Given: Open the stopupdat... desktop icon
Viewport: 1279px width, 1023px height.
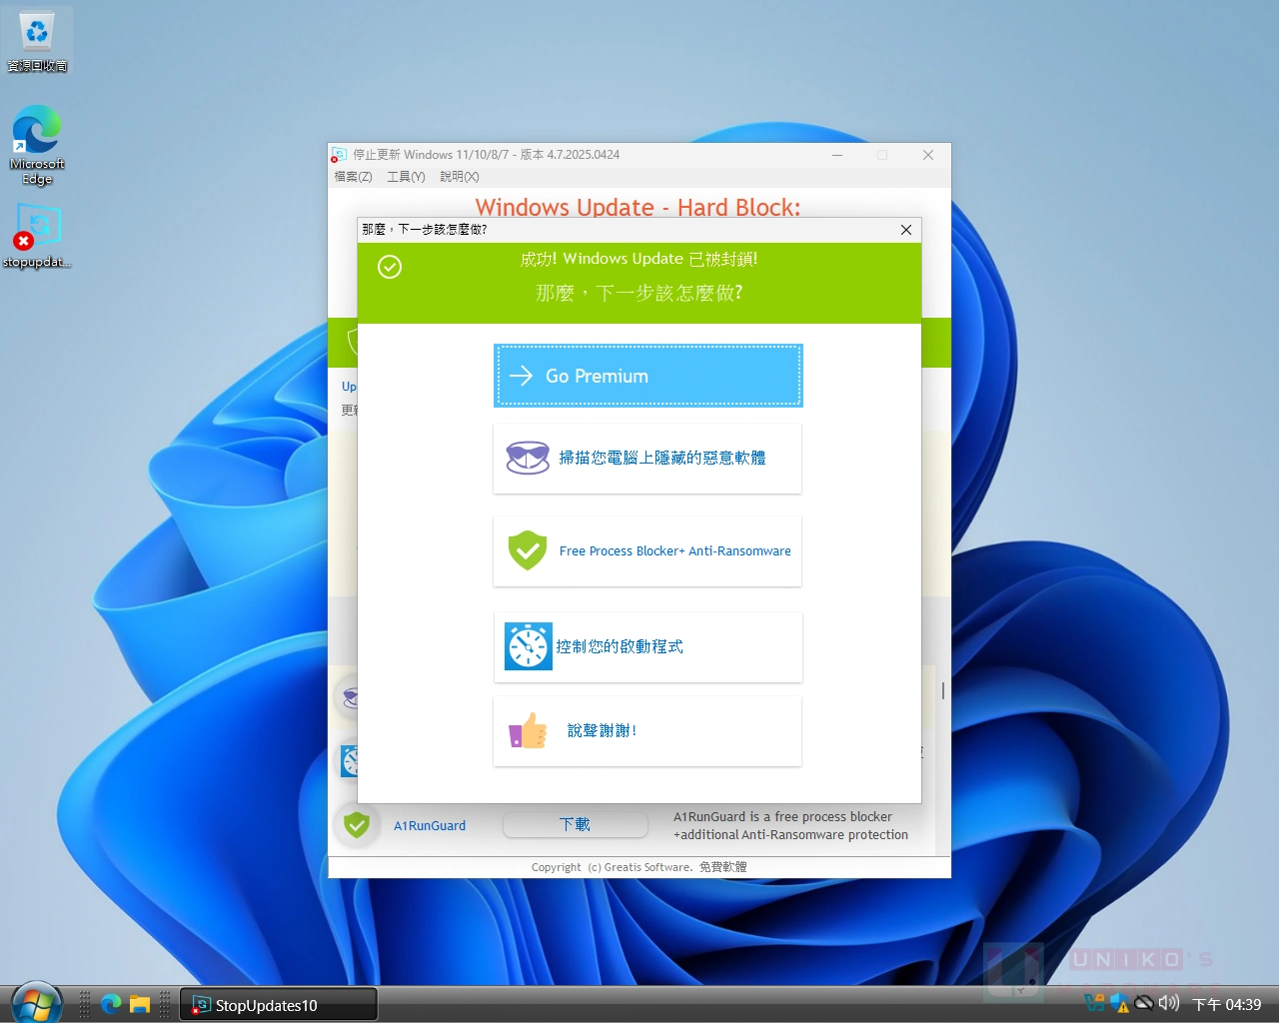Looking at the screenshot, I should tap(37, 236).
